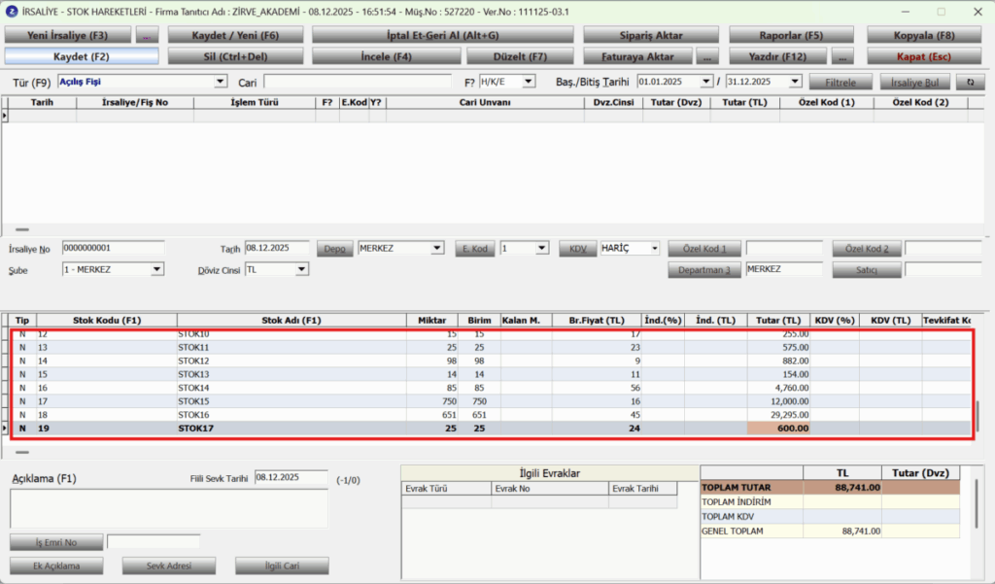This screenshot has height=584, width=995.
Task: Click the E. Kod button
Action: (474, 249)
